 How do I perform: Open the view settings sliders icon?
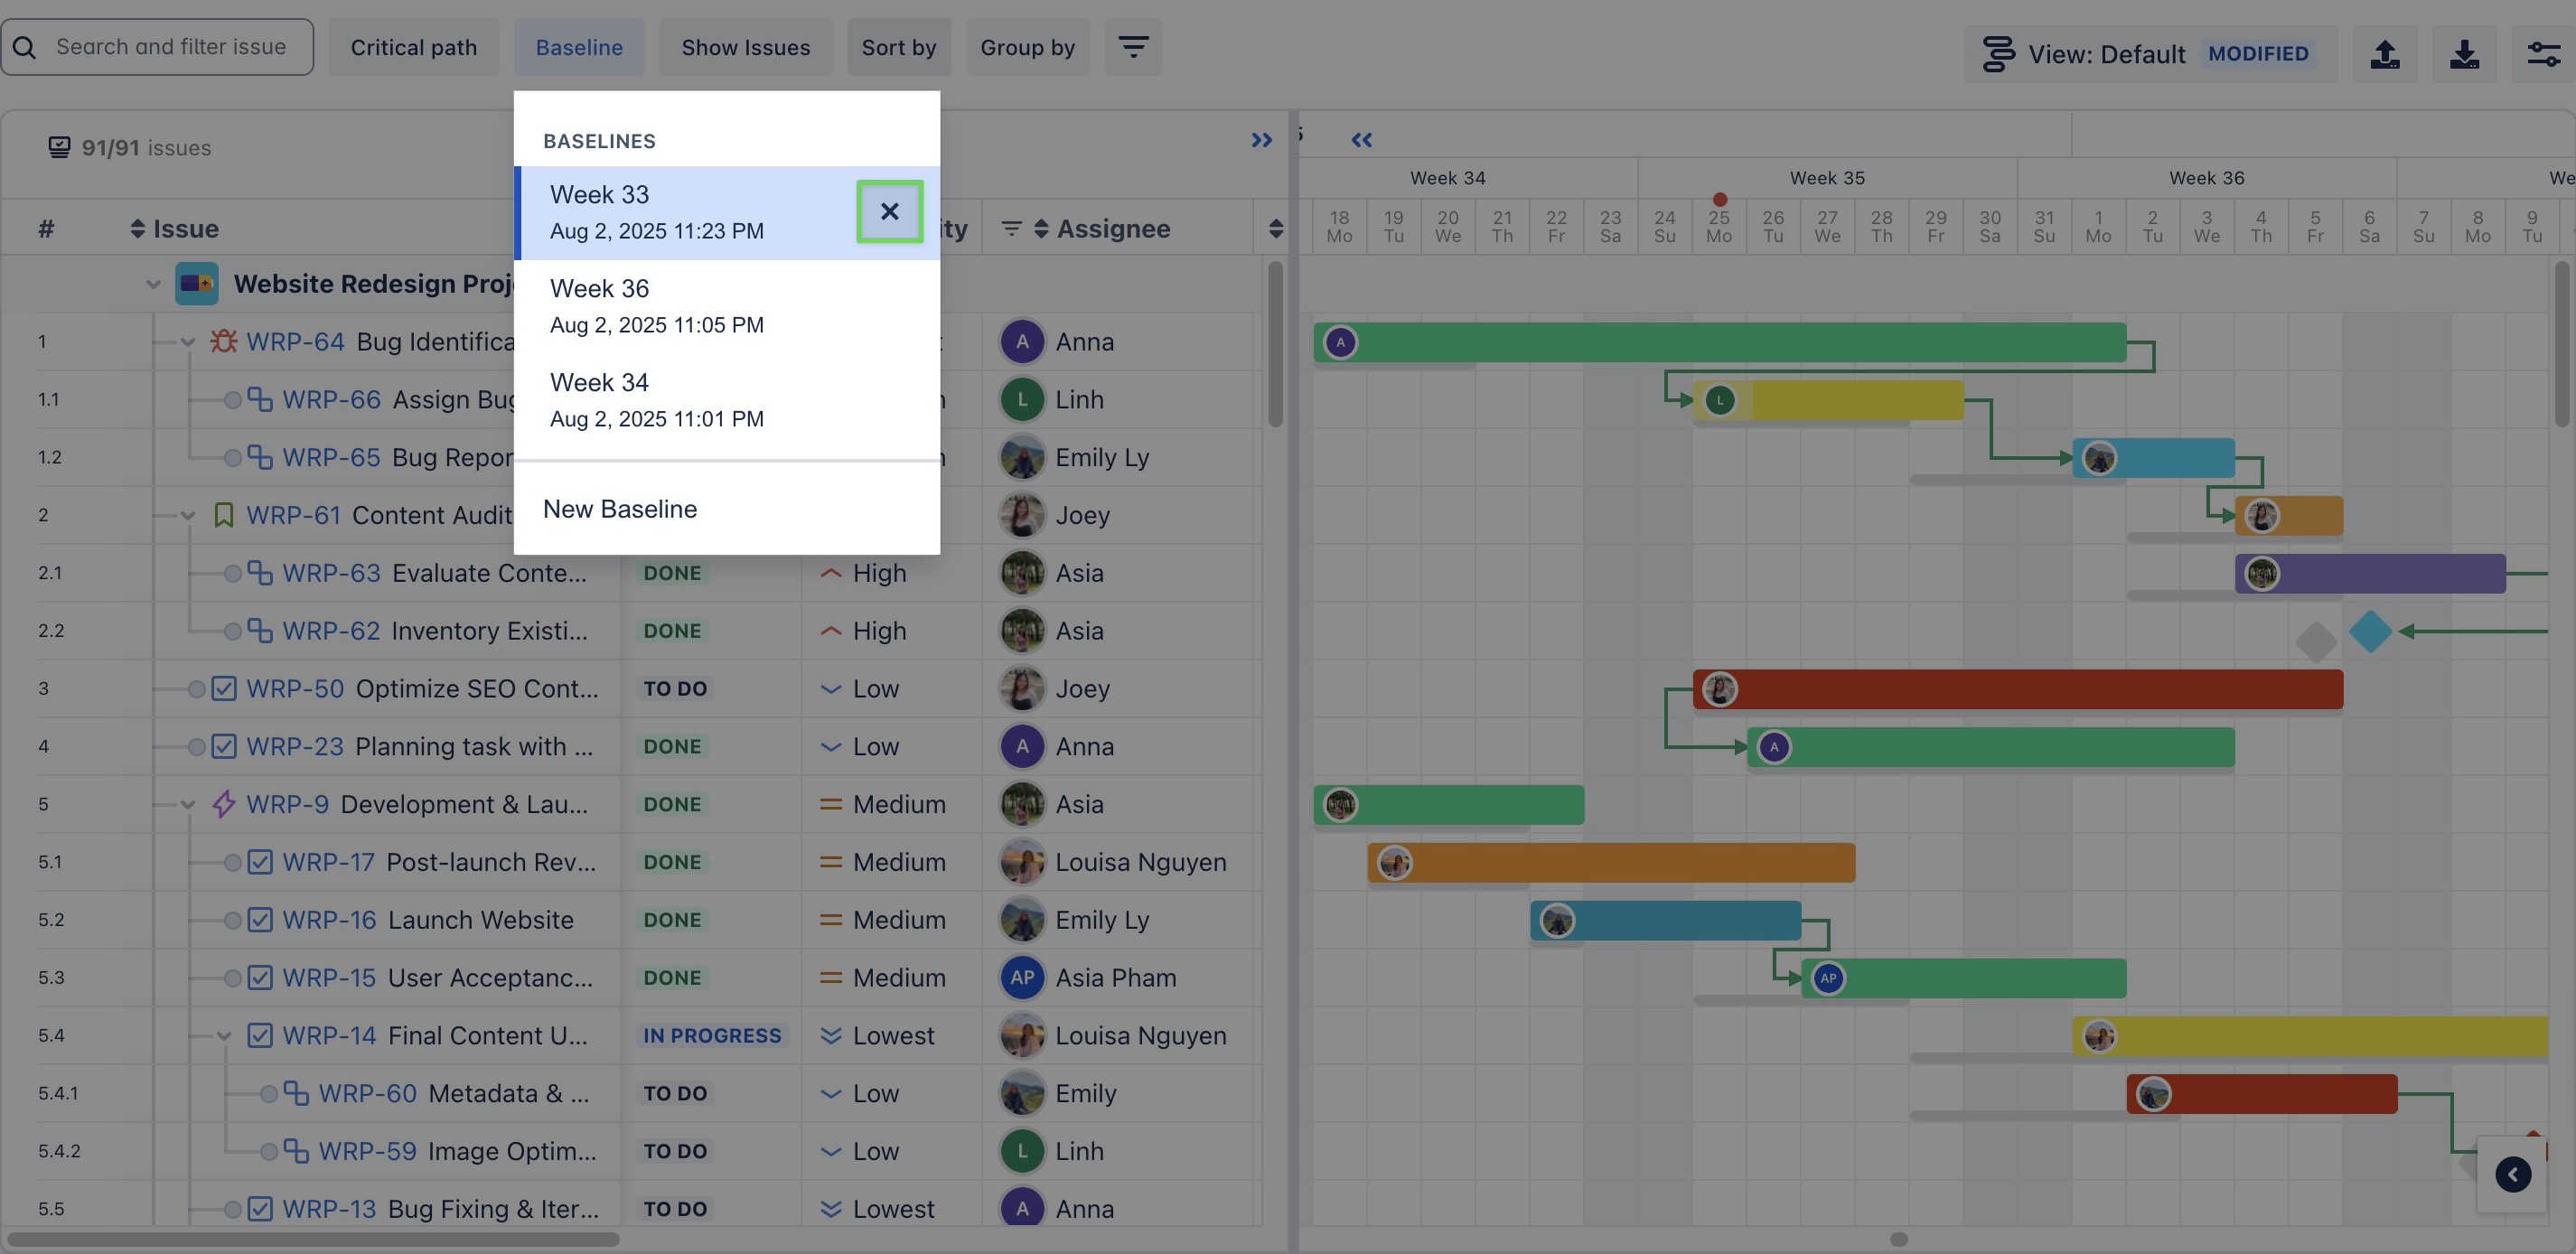pyautogui.click(x=2543, y=54)
